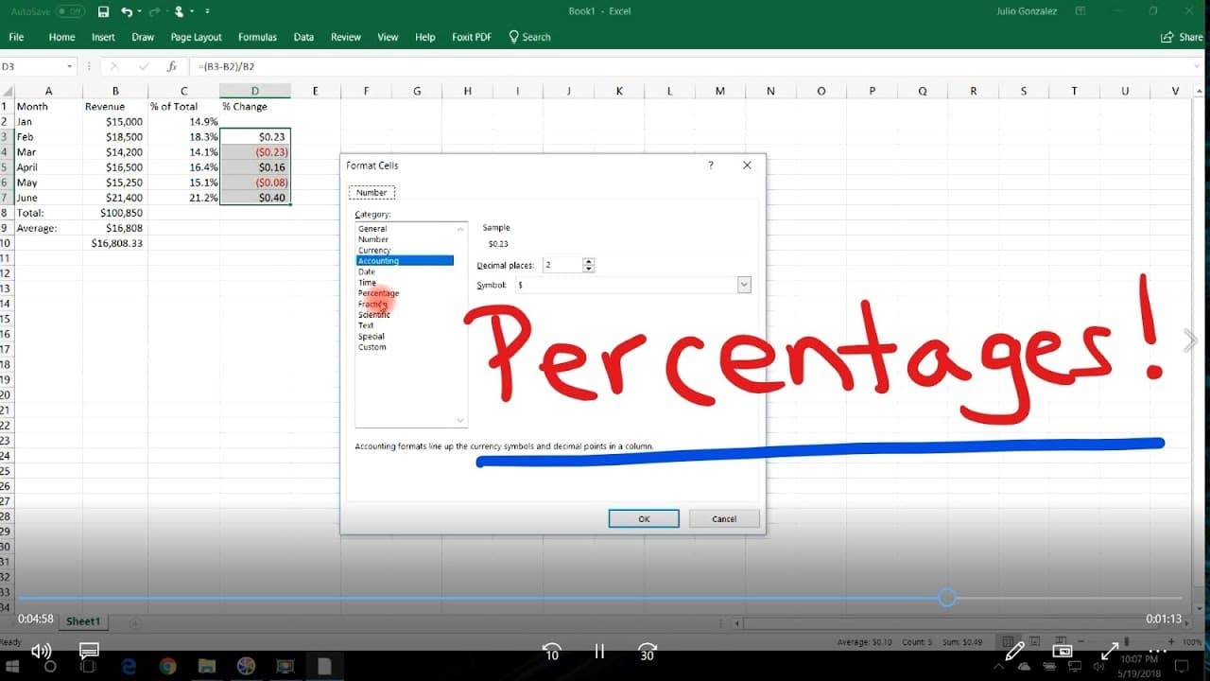Click OK in Format Cells dialog
This screenshot has height=681, width=1210.
tap(644, 518)
